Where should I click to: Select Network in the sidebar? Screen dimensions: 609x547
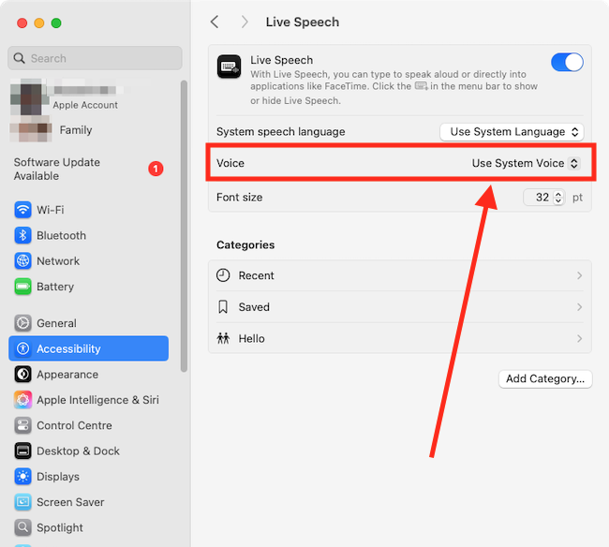click(x=89, y=261)
